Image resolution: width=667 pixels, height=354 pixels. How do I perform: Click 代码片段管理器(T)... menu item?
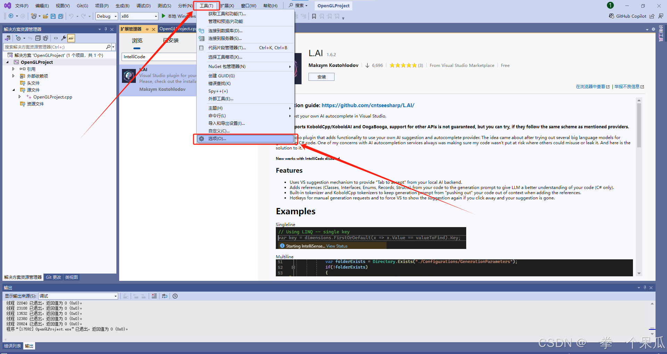pos(245,48)
